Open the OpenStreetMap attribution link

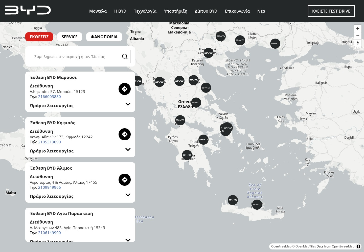click(x=343, y=246)
